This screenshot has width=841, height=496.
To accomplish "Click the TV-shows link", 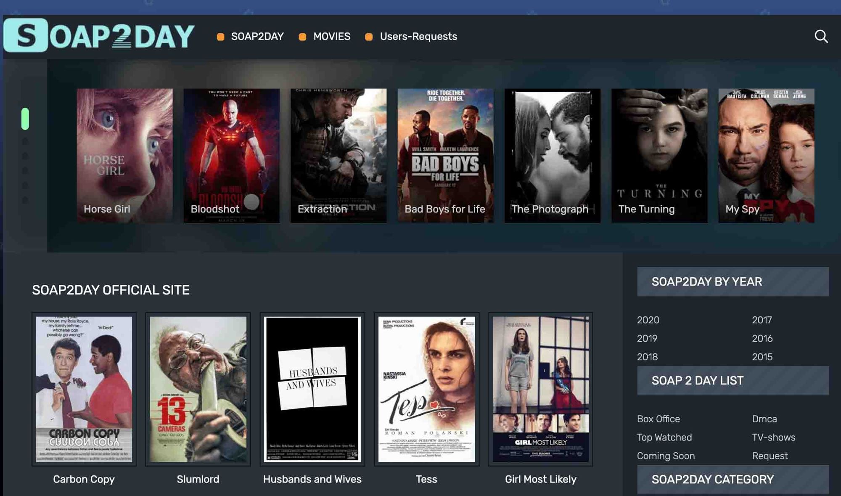I will pos(774,438).
